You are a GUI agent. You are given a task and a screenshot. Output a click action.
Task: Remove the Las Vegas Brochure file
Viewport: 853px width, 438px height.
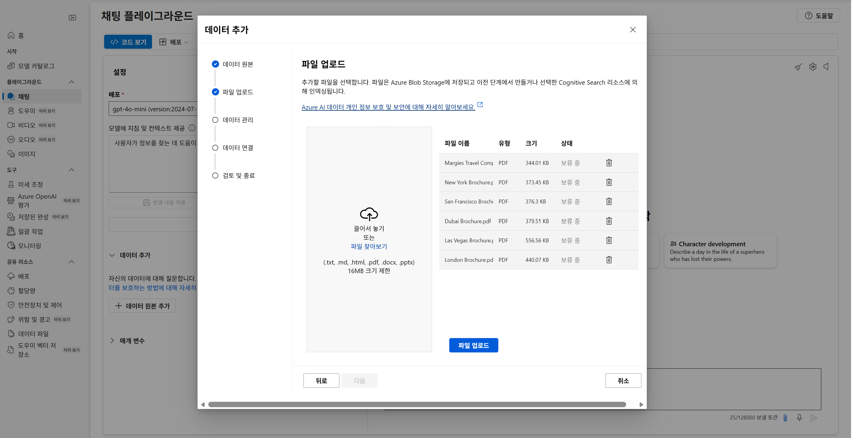(x=609, y=240)
